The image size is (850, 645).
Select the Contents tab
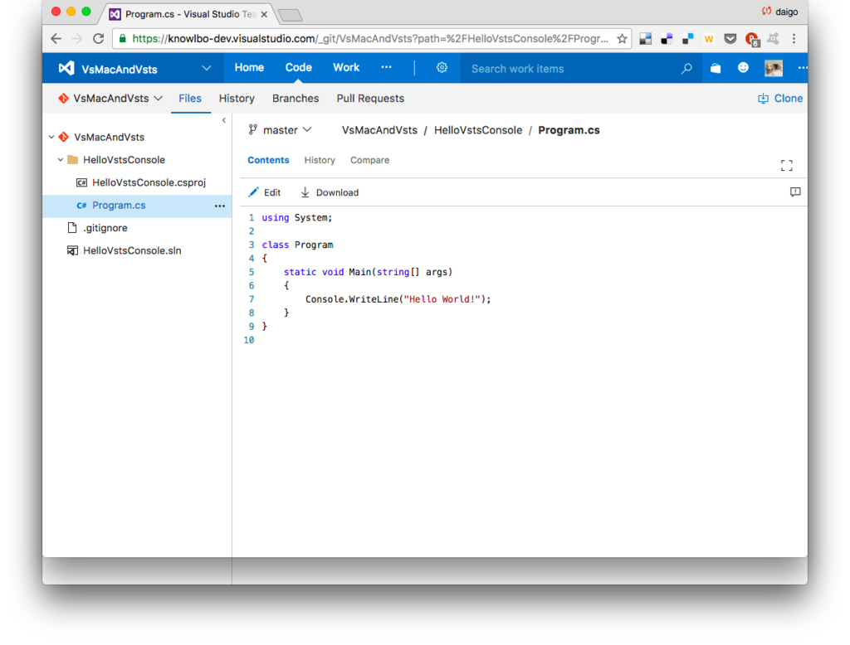268,160
